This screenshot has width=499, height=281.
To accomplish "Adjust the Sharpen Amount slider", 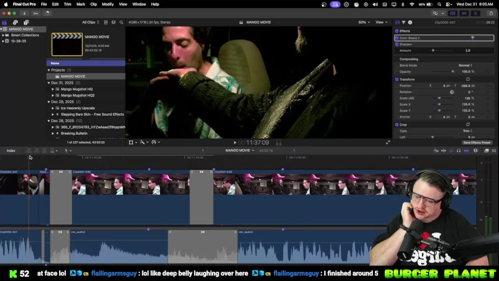I will click(x=433, y=50).
